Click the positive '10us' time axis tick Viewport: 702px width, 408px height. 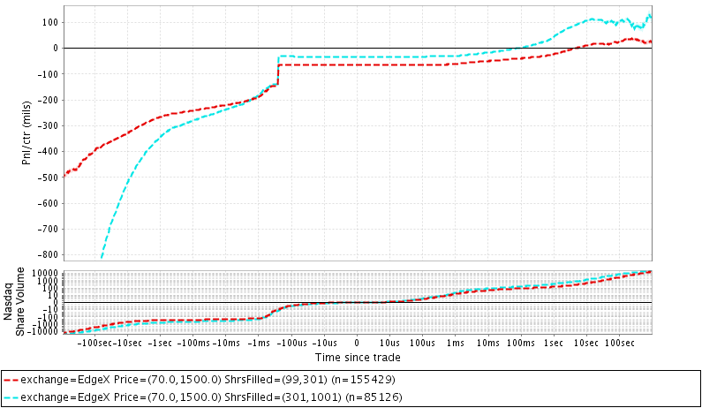(389, 343)
